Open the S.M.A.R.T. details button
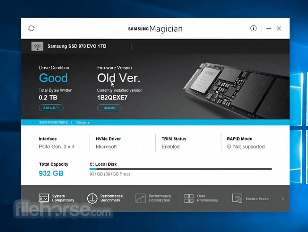The height and width of the screenshot is (232, 308). click(x=51, y=107)
